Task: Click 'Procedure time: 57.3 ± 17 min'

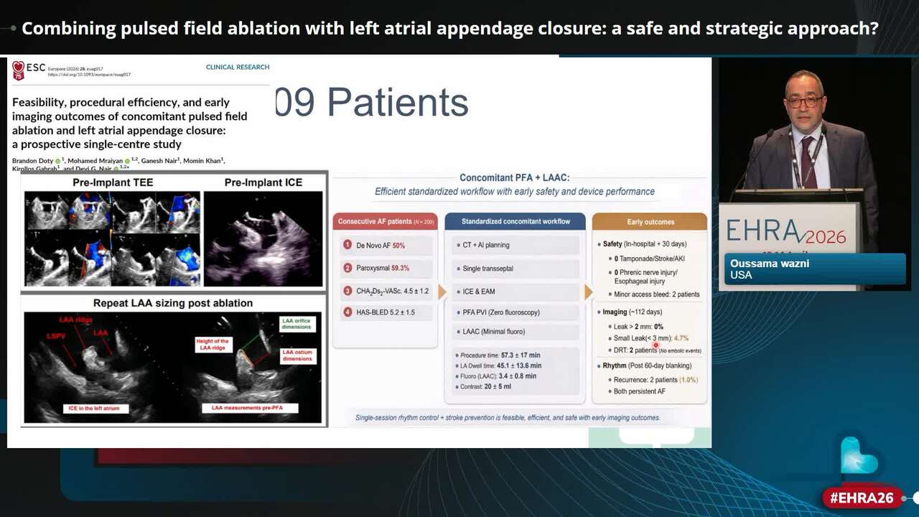Action: point(500,355)
